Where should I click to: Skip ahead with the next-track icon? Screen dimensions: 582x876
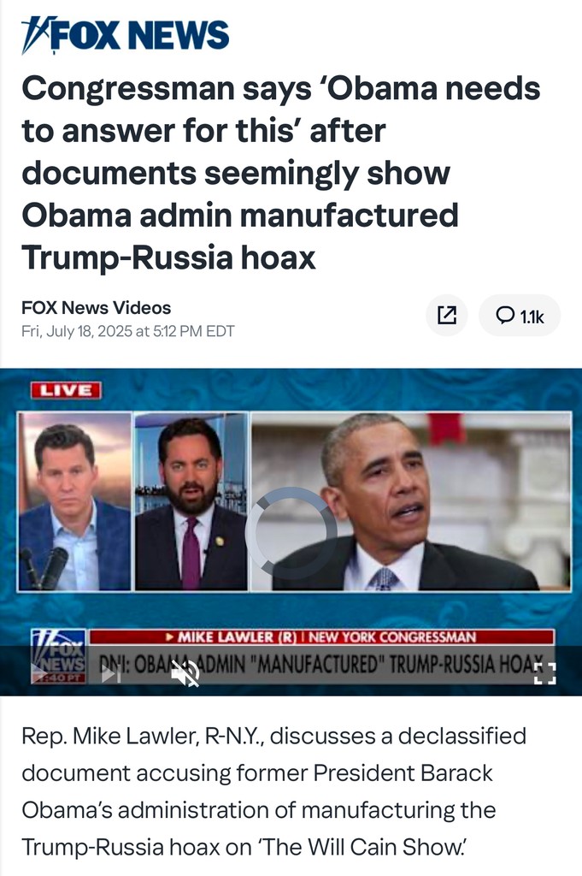point(111,674)
